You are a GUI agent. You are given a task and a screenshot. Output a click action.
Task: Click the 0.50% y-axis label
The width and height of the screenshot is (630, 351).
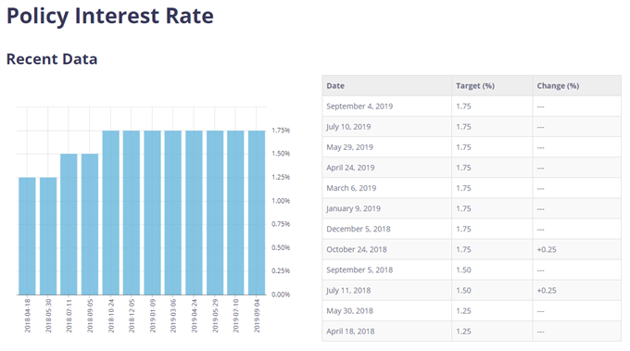click(281, 248)
